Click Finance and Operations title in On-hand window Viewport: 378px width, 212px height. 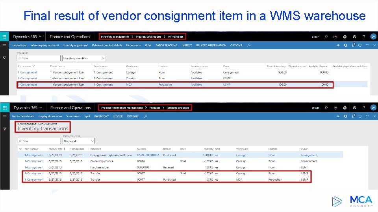coord(70,37)
